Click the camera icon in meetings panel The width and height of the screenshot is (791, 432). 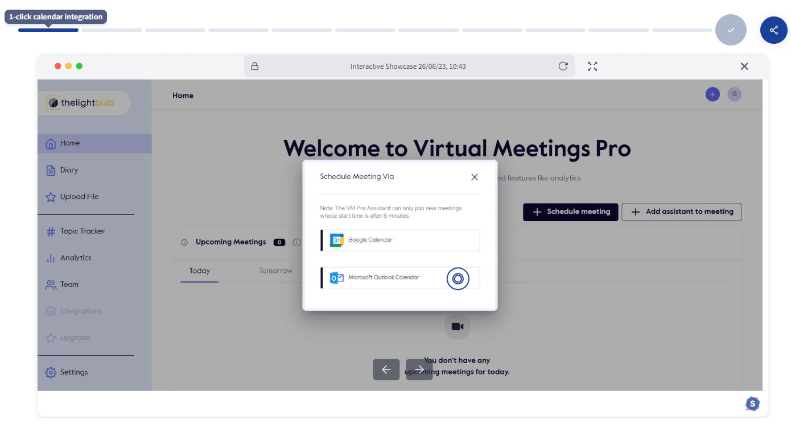[x=457, y=326]
